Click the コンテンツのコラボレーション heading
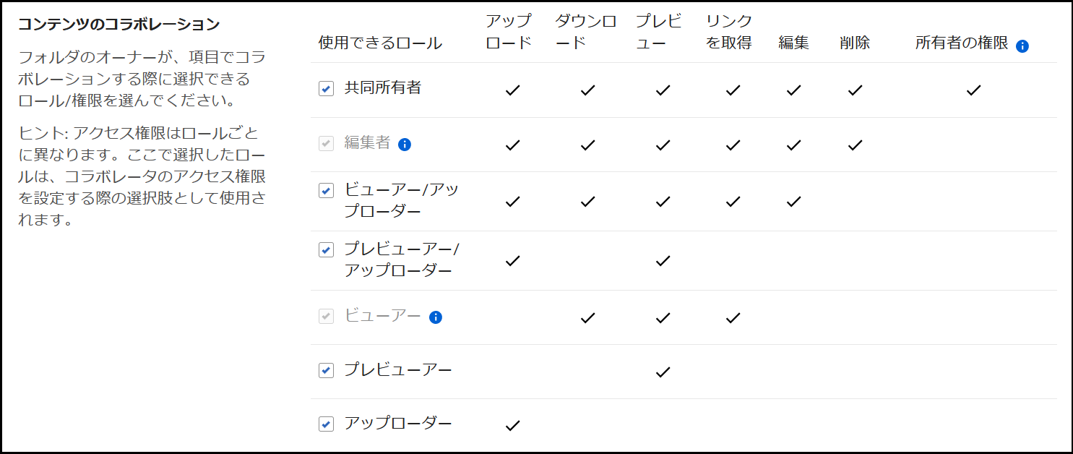 pyautogui.click(x=118, y=24)
